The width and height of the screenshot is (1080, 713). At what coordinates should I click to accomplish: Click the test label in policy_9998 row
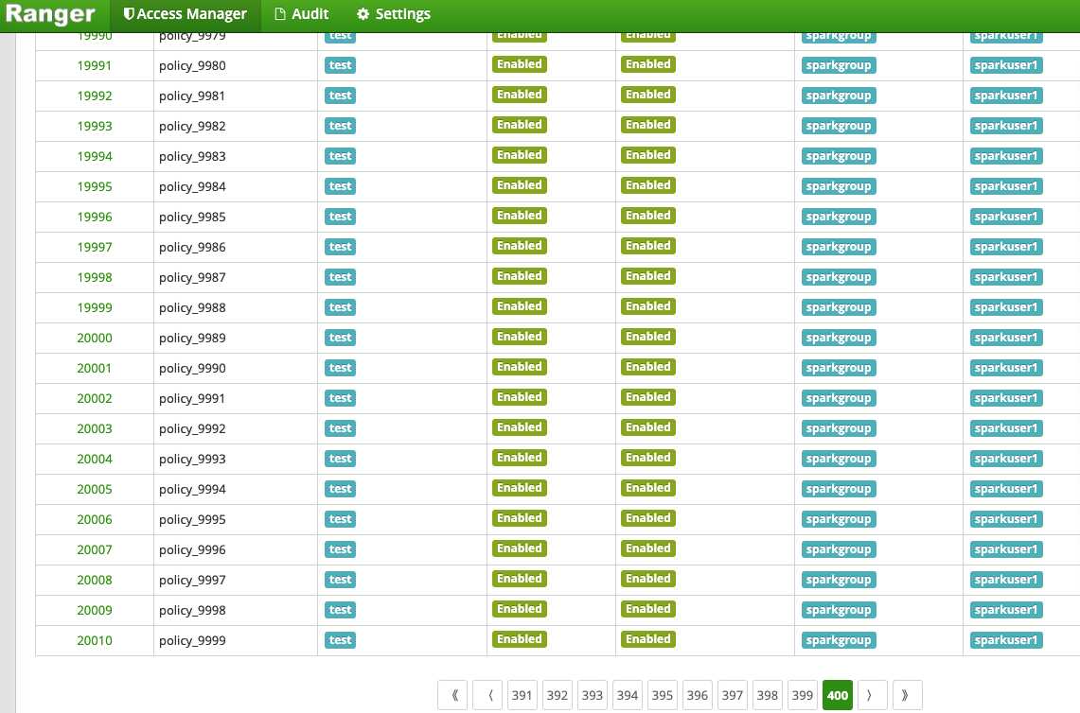340,611
